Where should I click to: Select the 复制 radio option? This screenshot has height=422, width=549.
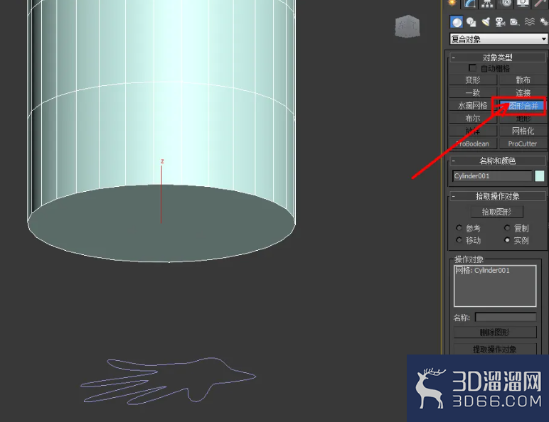click(x=507, y=228)
